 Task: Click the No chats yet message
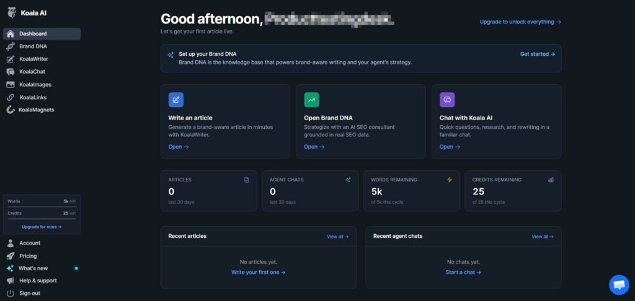tap(463, 262)
